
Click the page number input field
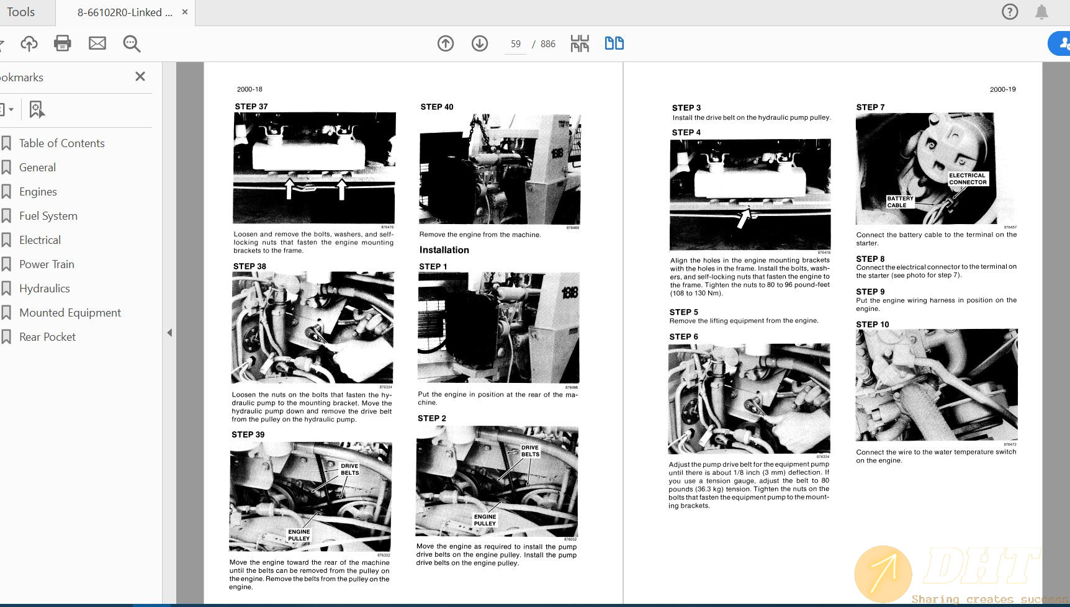coord(515,44)
